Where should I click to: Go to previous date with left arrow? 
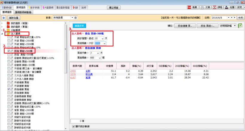click(232, 18)
